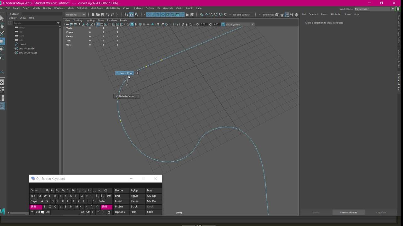Open the Modeling menu set dropdown
Viewport: 403px width, 226px height.
(76, 14)
